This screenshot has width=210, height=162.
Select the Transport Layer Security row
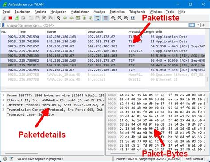pos(54,114)
